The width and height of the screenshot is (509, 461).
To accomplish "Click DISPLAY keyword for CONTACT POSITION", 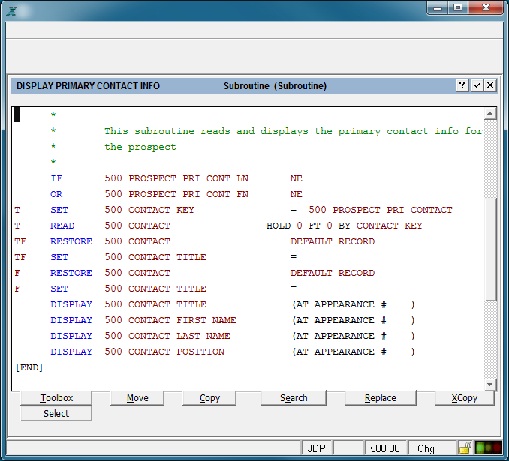I will [71, 352].
